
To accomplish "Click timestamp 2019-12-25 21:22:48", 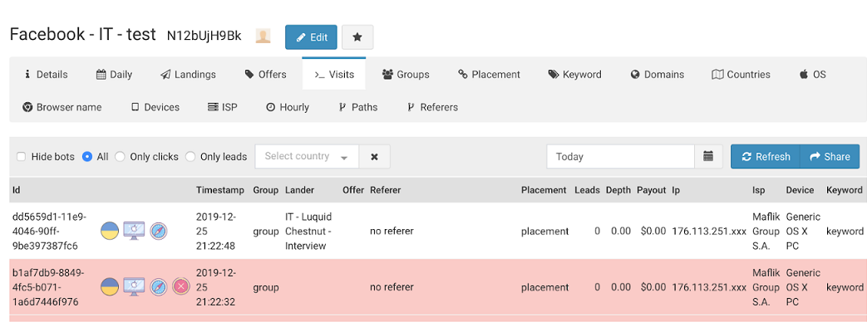I will (216, 231).
